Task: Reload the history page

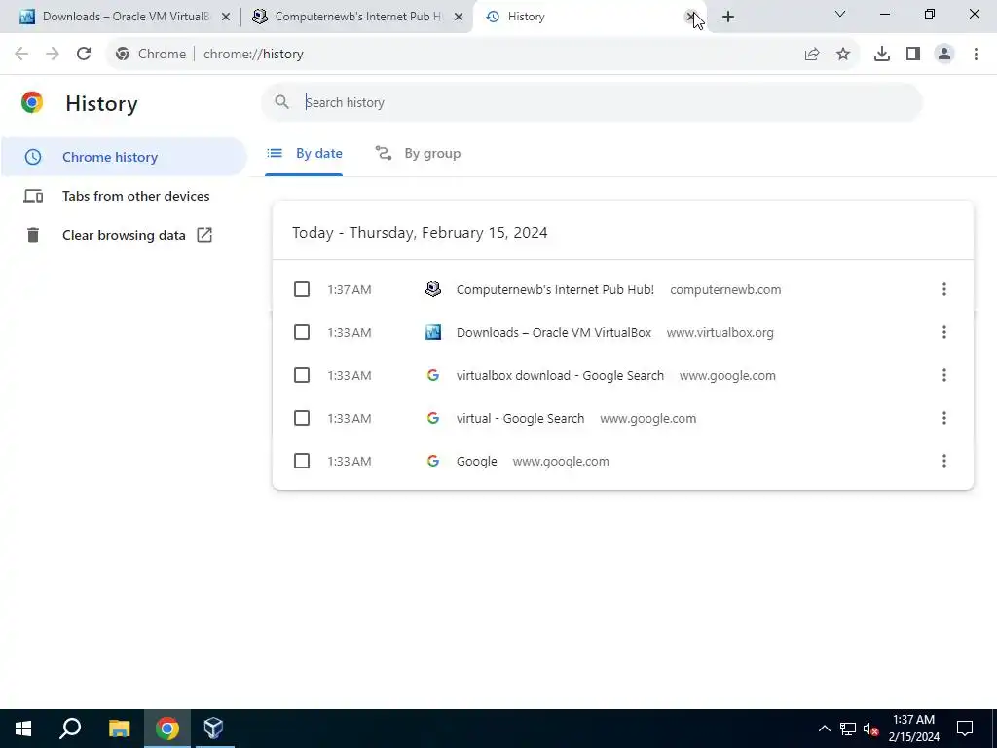Action: [x=84, y=55]
